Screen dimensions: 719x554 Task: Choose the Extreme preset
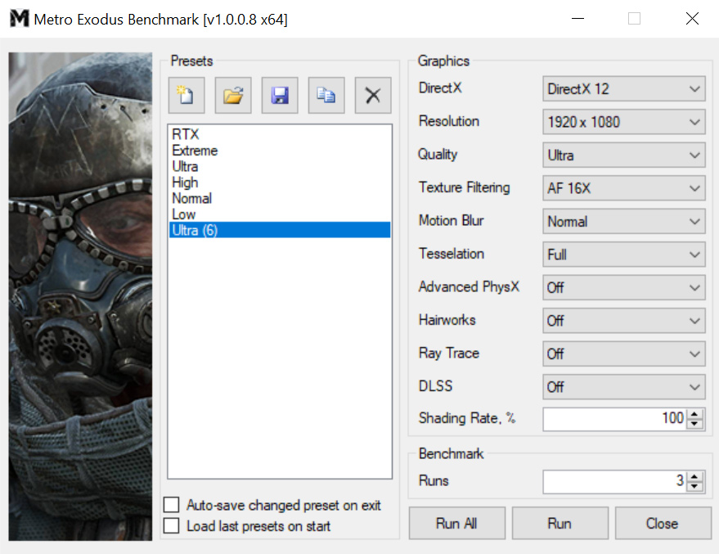point(195,151)
